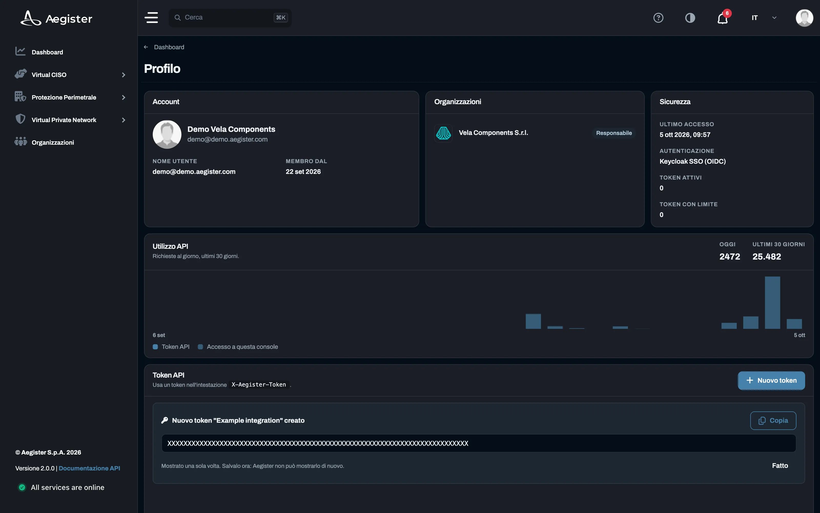
Task: Click the Responsabile role badge
Action: (614, 133)
